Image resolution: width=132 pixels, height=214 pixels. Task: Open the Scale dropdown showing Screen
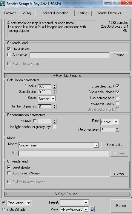point(47,99)
